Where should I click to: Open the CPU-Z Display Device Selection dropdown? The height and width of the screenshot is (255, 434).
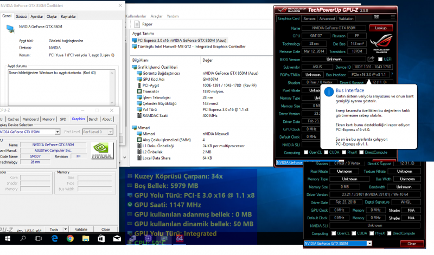click(58, 132)
